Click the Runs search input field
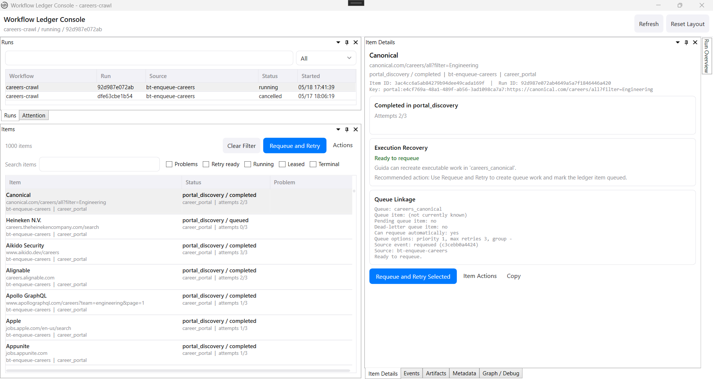Screen dimensions: 713x379 pos(149,58)
